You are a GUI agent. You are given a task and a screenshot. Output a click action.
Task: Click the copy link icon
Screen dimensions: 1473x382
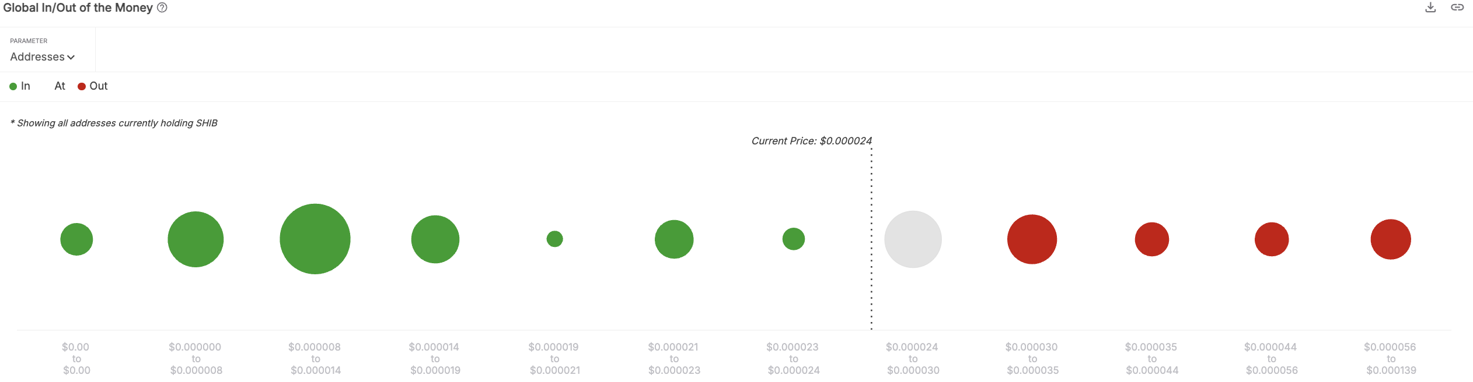click(x=1457, y=8)
